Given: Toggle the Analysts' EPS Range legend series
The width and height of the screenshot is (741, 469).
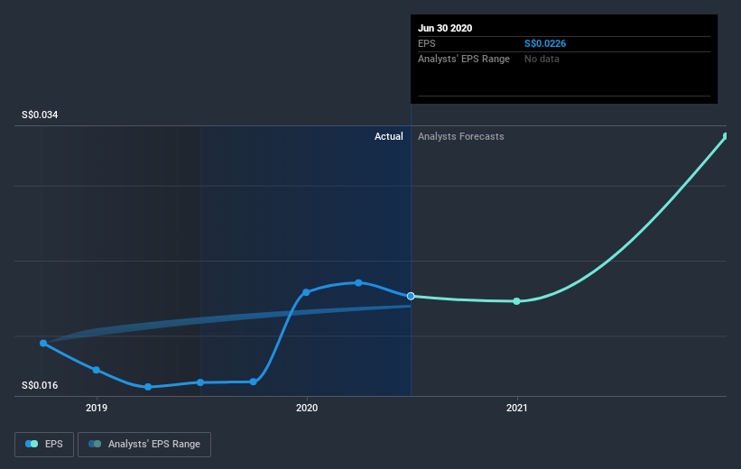Looking at the screenshot, I should [x=144, y=444].
